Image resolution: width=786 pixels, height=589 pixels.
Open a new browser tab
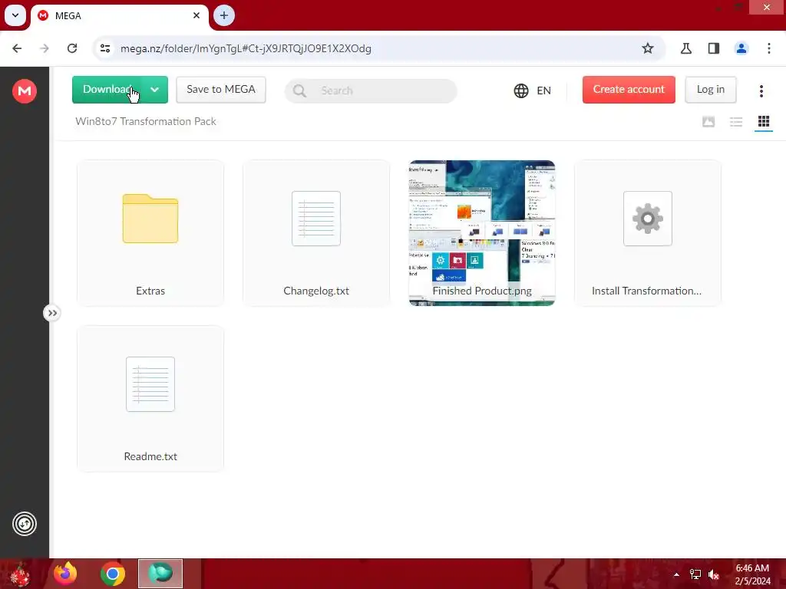click(224, 15)
